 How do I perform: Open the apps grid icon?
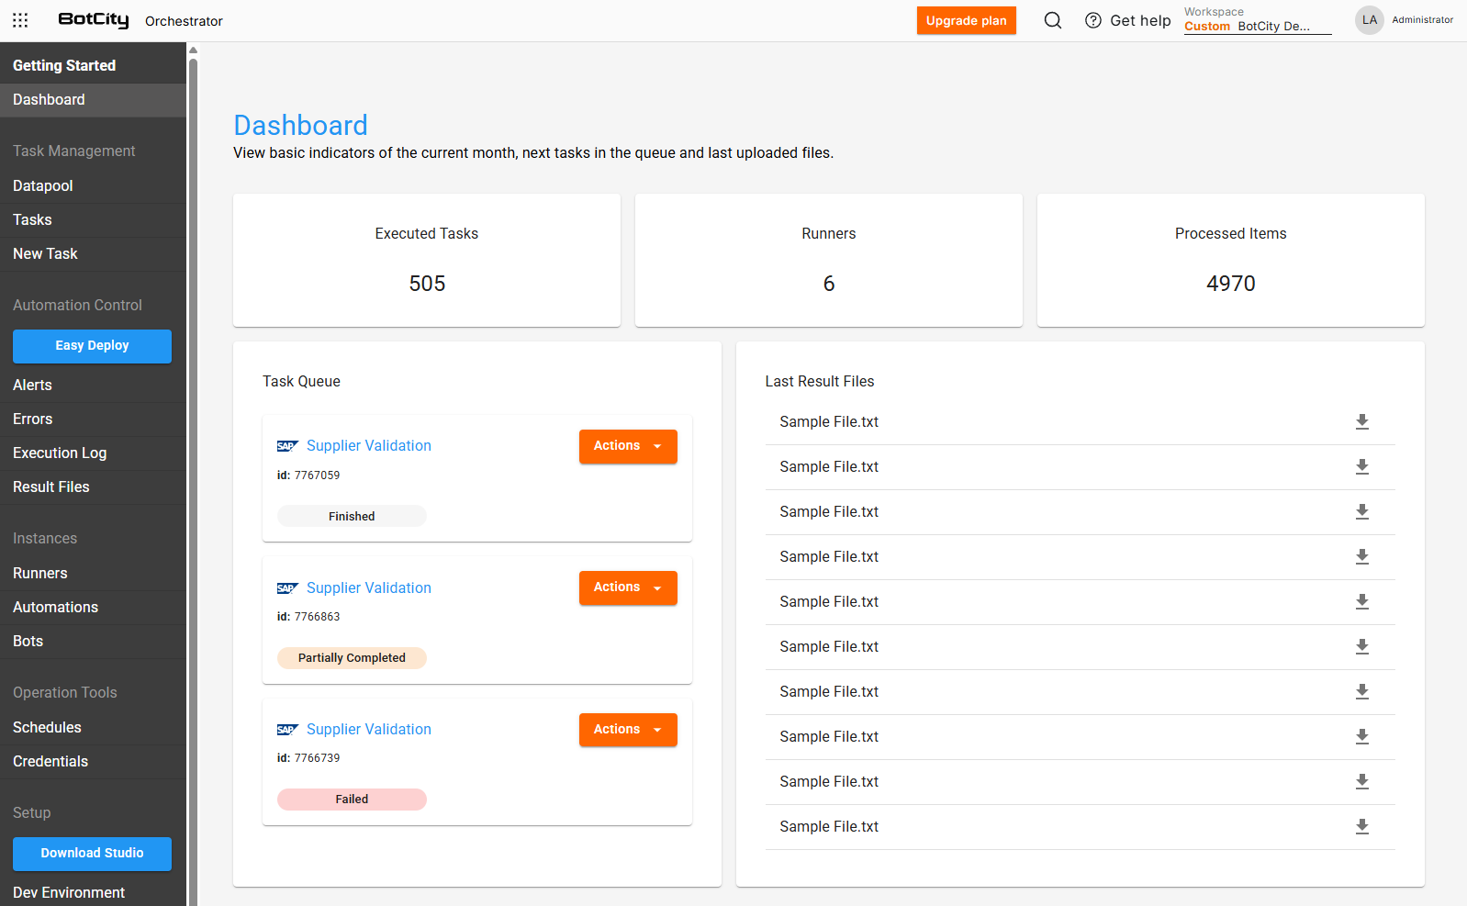[20, 20]
